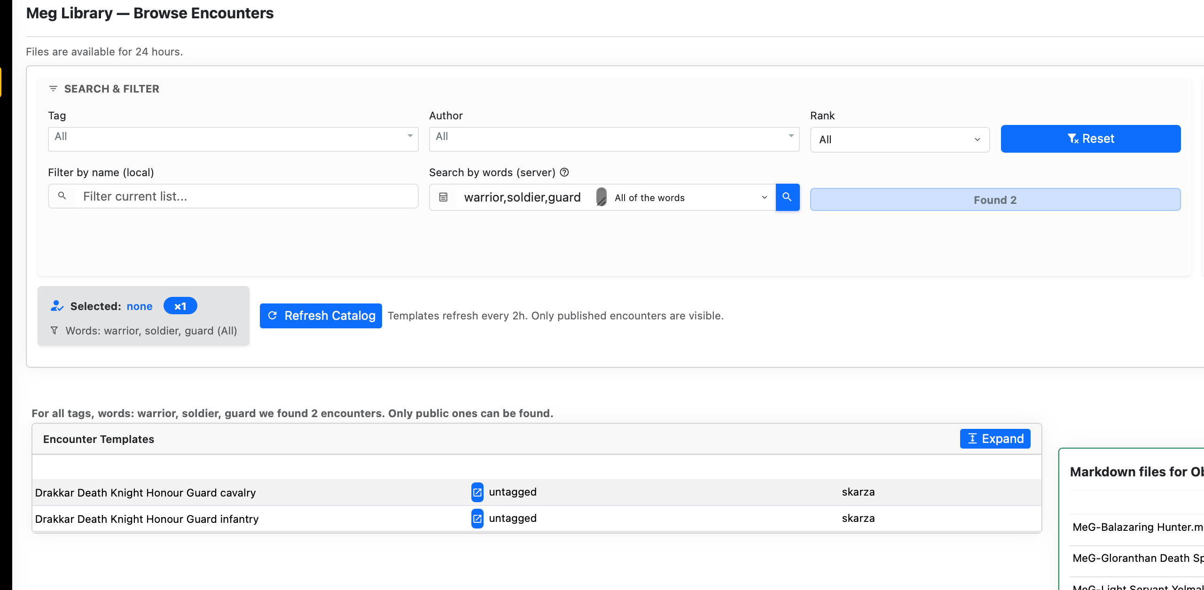This screenshot has height=590, width=1204.
Task: Click the blue magnifier search button
Action: pos(787,197)
